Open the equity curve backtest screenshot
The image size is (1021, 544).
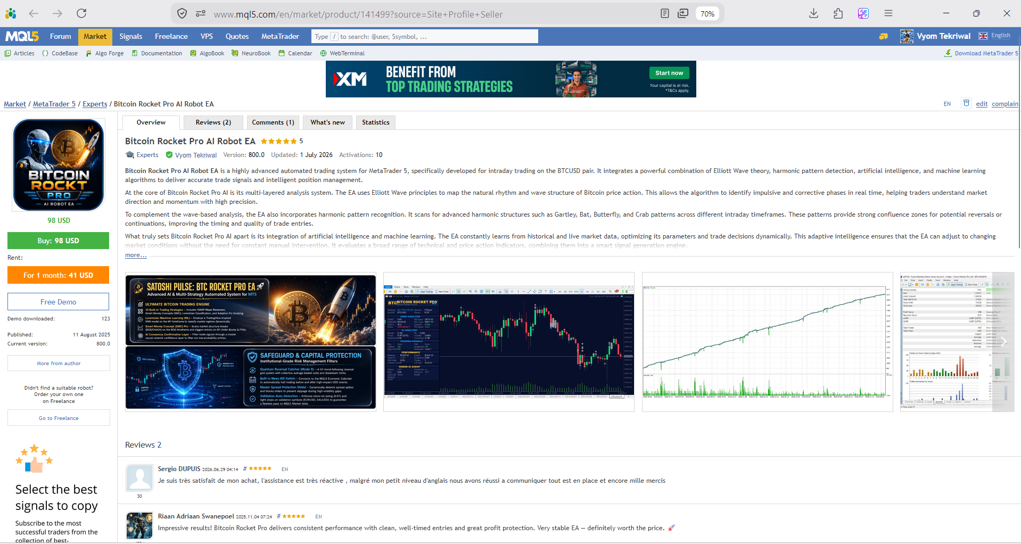(767, 342)
